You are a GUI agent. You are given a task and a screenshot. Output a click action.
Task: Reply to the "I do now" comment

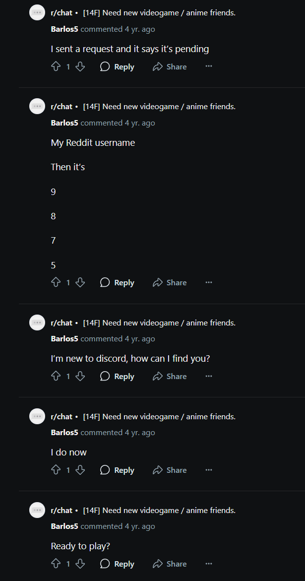118,470
